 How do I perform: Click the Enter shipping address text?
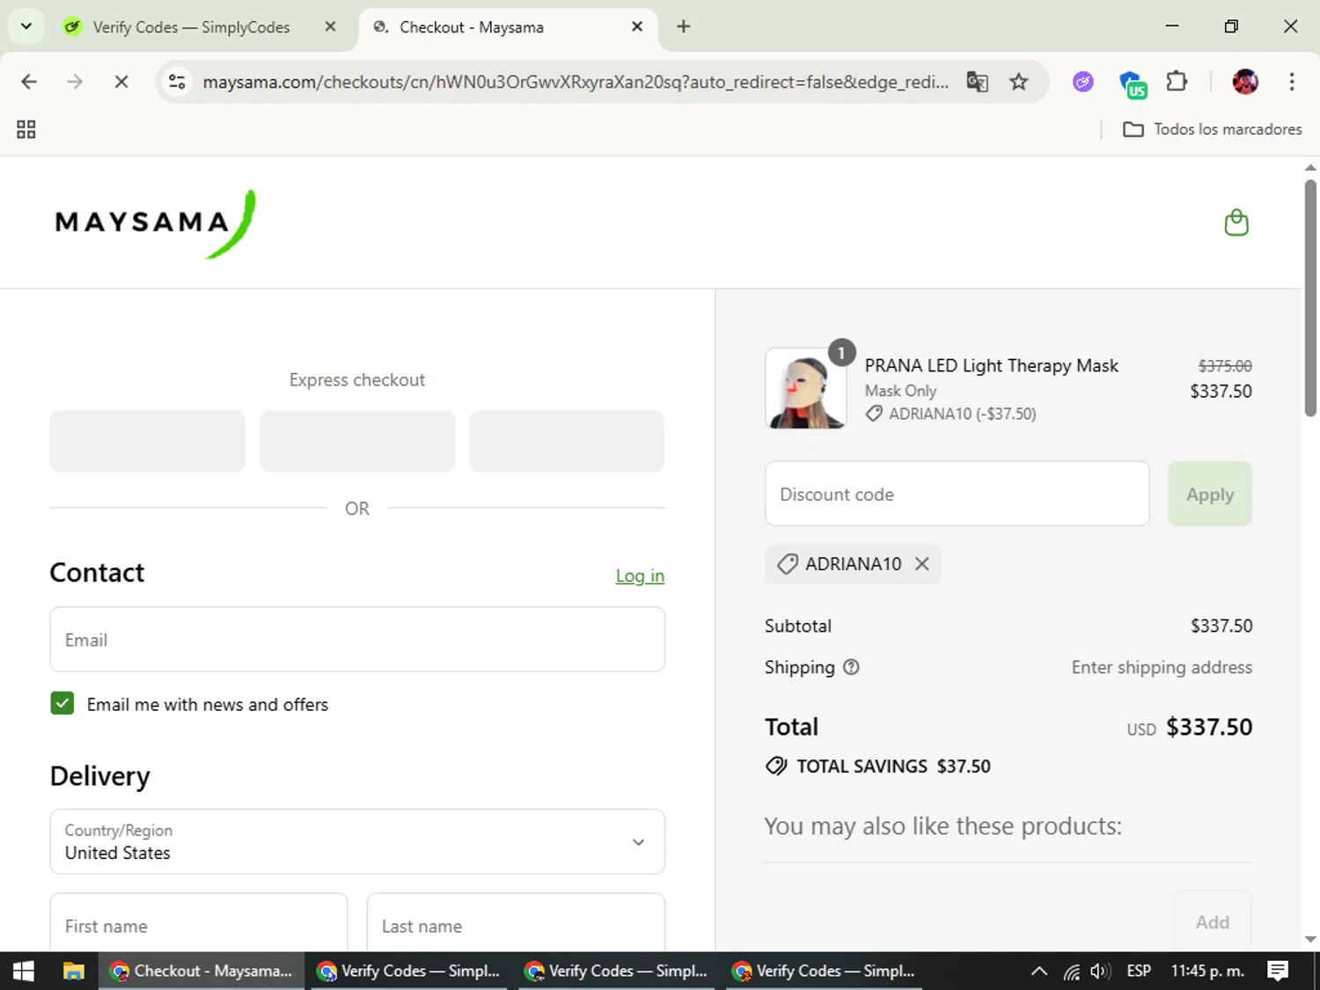click(1162, 667)
